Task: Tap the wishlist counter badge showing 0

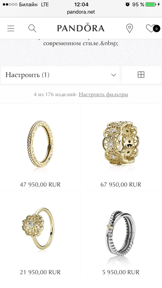Action: pyautogui.click(x=156, y=29)
